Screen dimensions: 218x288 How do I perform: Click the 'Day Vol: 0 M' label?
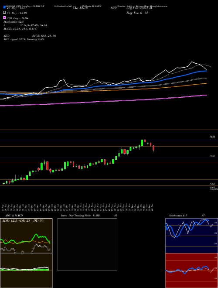[x=137, y=13]
